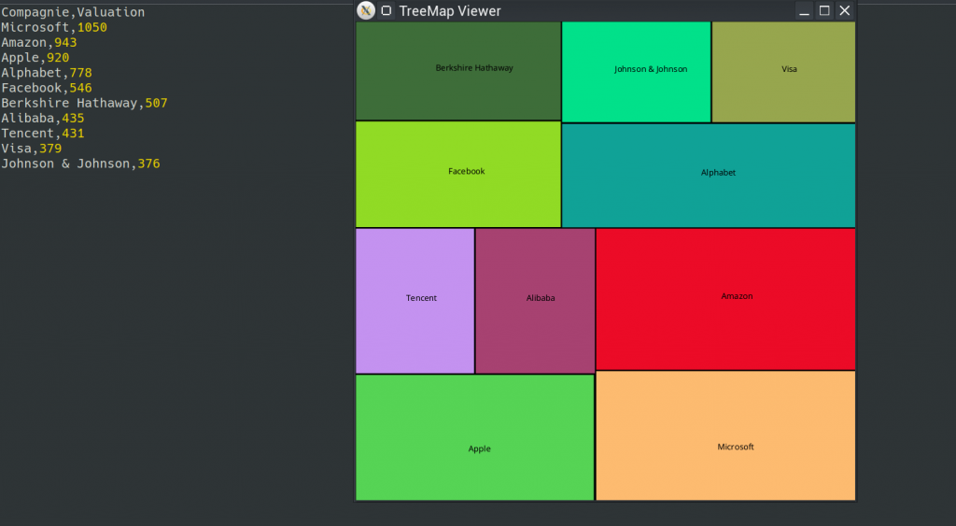Pick the Tencent rectangle in the treemap
Viewport: 956px width, 526px height.
[415, 301]
